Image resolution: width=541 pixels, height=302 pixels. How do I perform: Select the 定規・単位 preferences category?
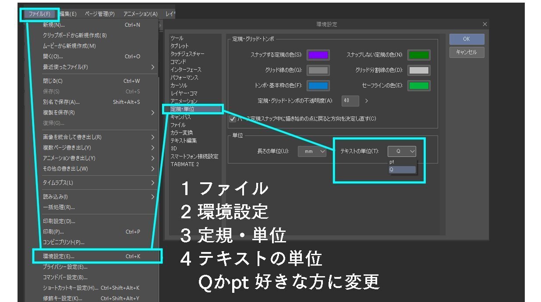click(x=184, y=109)
